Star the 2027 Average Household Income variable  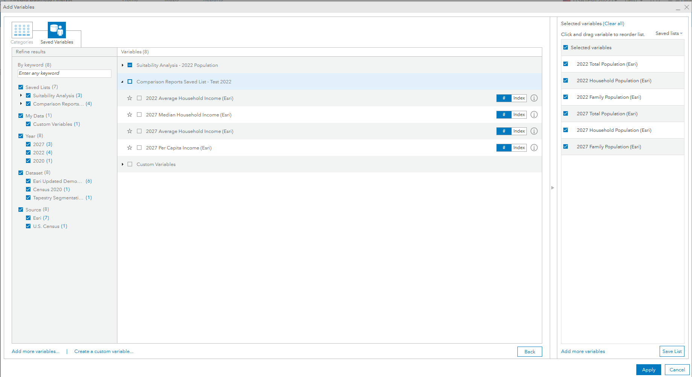[x=129, y=131]
